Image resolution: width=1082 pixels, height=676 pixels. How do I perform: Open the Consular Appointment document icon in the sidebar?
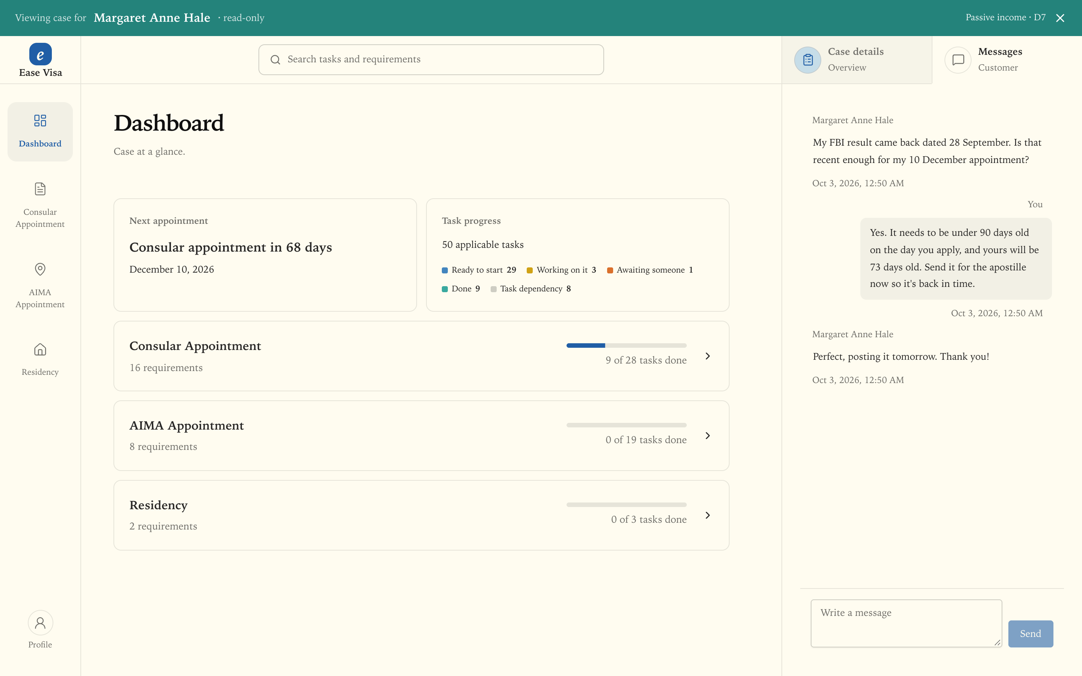coord(40,189)
